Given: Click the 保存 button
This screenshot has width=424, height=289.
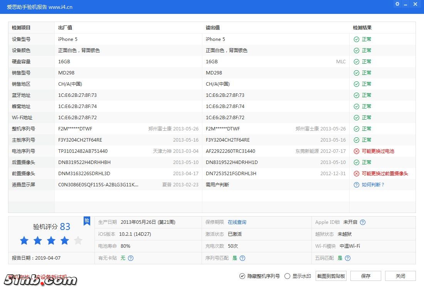Looking at the screenshot, I should (x=365, y=276).
